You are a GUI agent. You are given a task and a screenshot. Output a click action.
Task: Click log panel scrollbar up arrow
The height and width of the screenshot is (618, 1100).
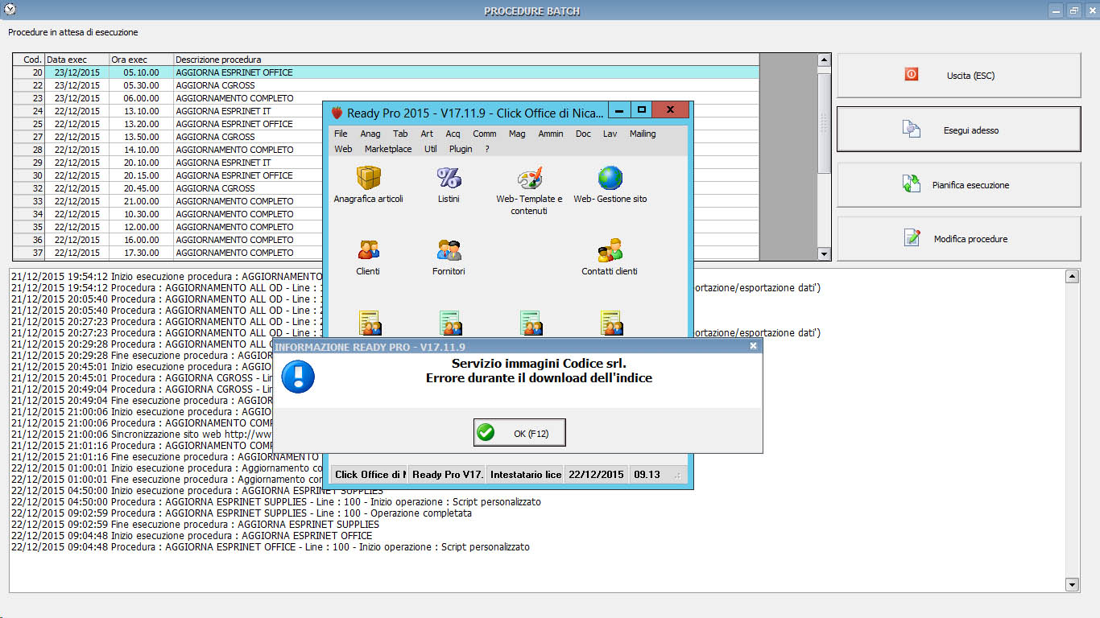(x=1072, y=277)
